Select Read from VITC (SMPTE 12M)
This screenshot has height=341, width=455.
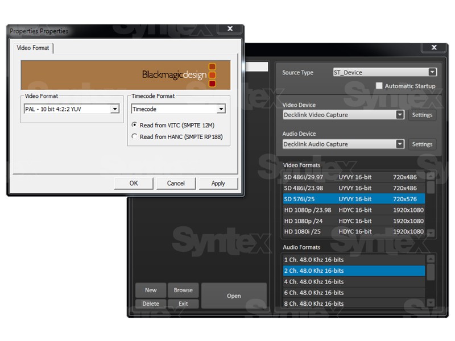click(x=135, y=125)
